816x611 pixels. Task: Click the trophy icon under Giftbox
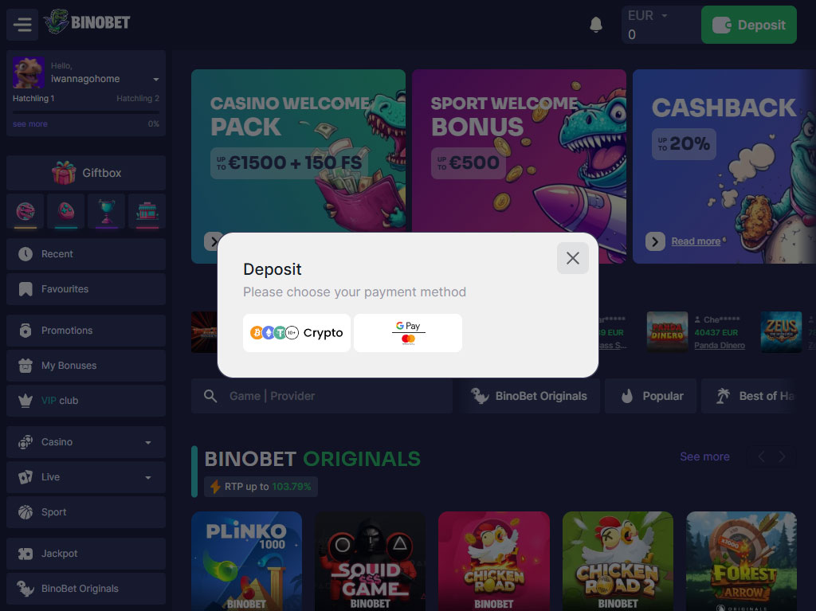coord(107,211)
